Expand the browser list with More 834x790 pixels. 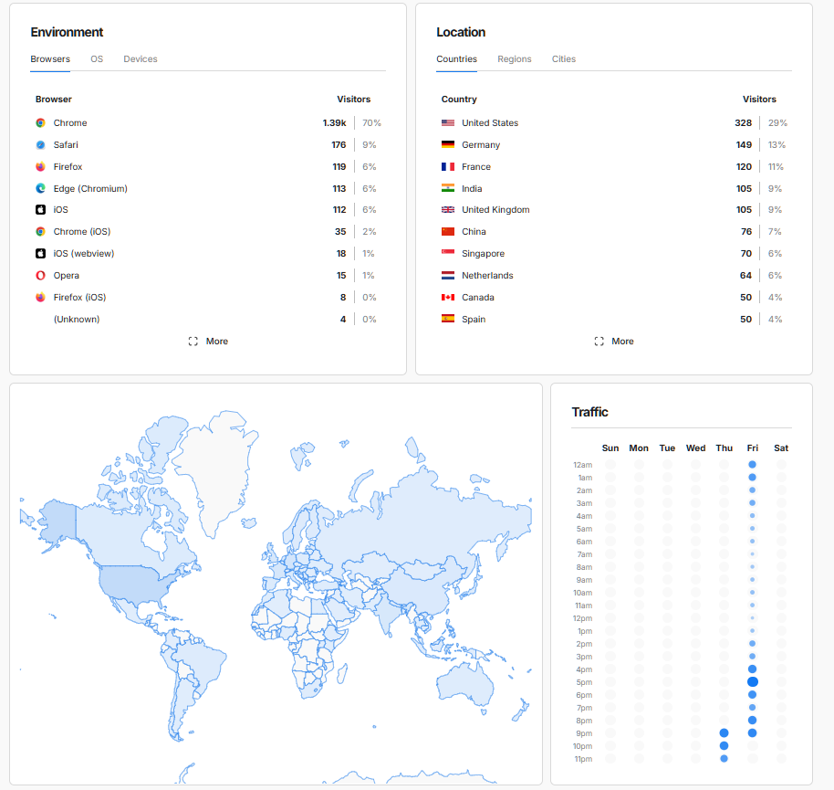tap(208, 342)
